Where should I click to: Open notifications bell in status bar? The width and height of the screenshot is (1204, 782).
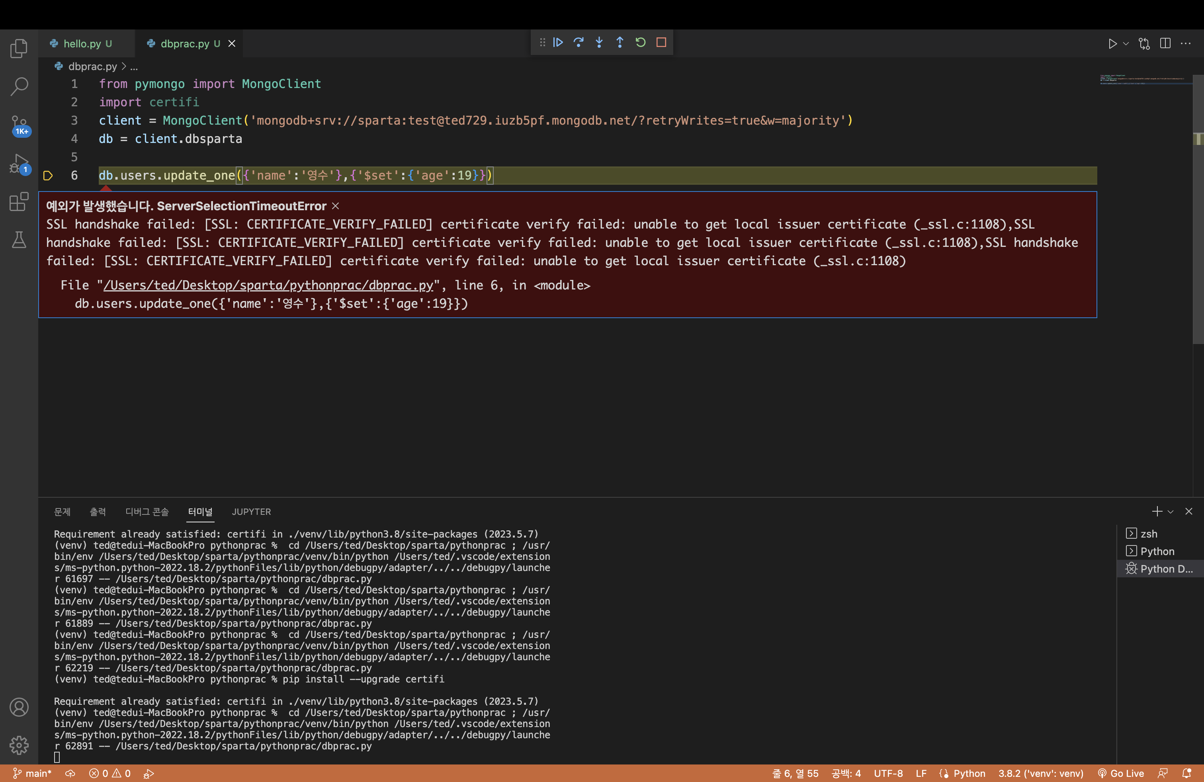pyautogui.click(x=1186, y=773)
